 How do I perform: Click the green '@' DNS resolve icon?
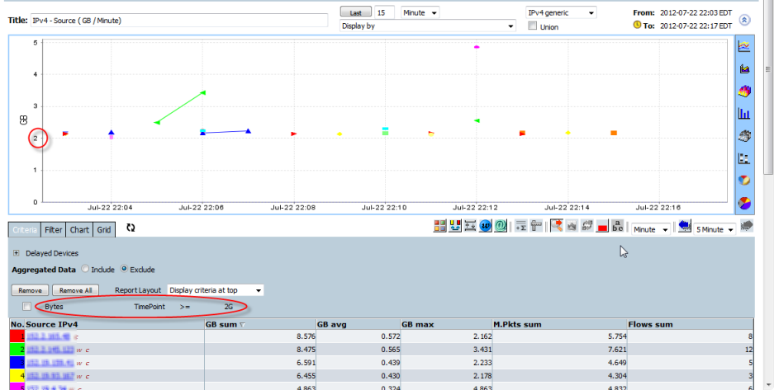(x=500, y=226)
